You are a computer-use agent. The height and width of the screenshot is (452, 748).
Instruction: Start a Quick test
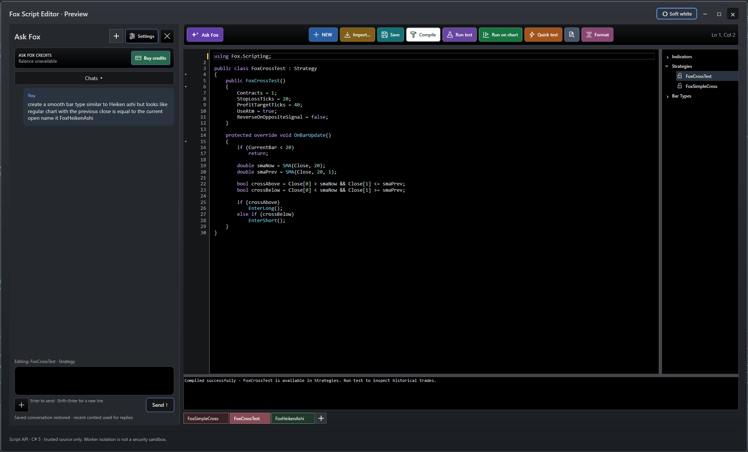tap(543, 35)
